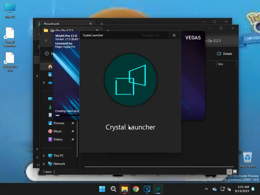Close the Crystal Launcher window
Screen dimensions: 260x195
pyautogui.click(x=174, y=35)
